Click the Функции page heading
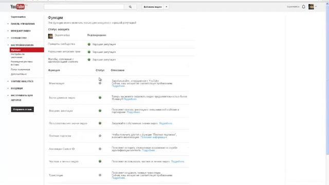 [56, 18]
